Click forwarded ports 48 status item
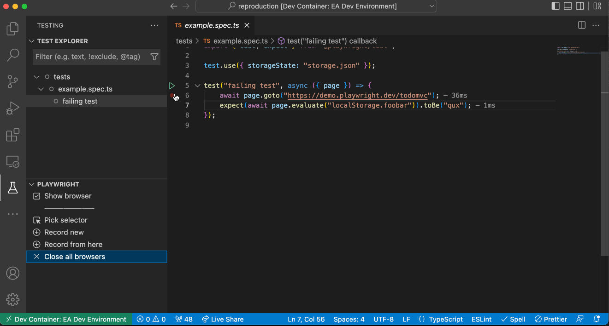609x326 pixels. click(x=184, y=319)
